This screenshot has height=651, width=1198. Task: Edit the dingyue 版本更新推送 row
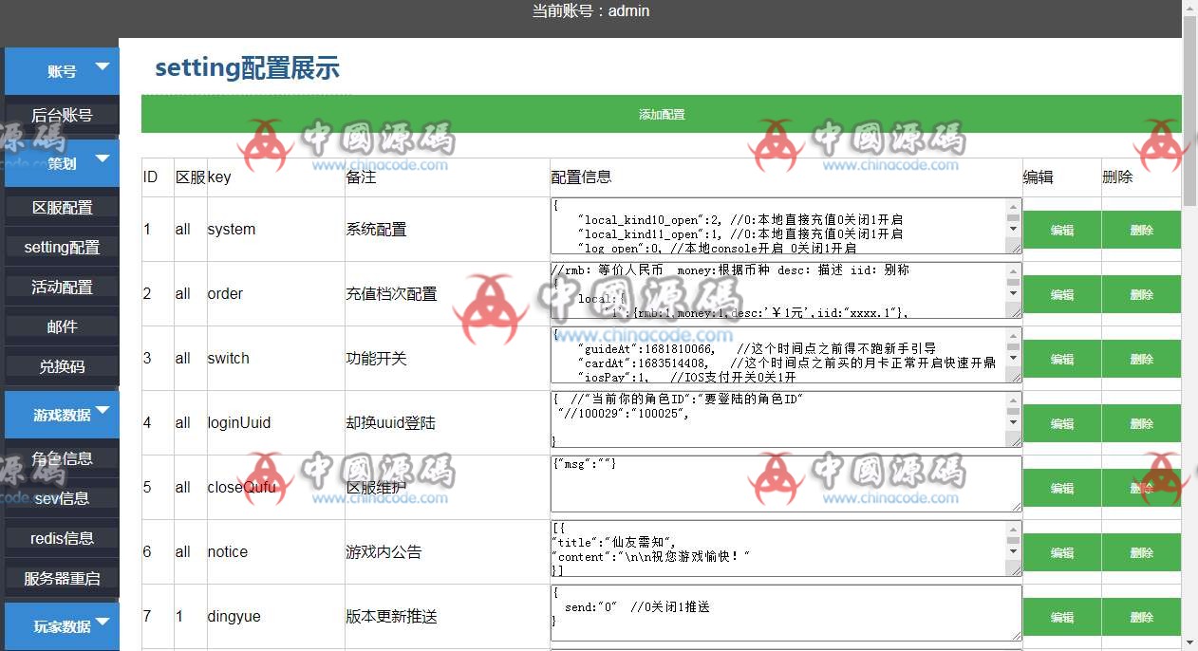pos(1061,616)
